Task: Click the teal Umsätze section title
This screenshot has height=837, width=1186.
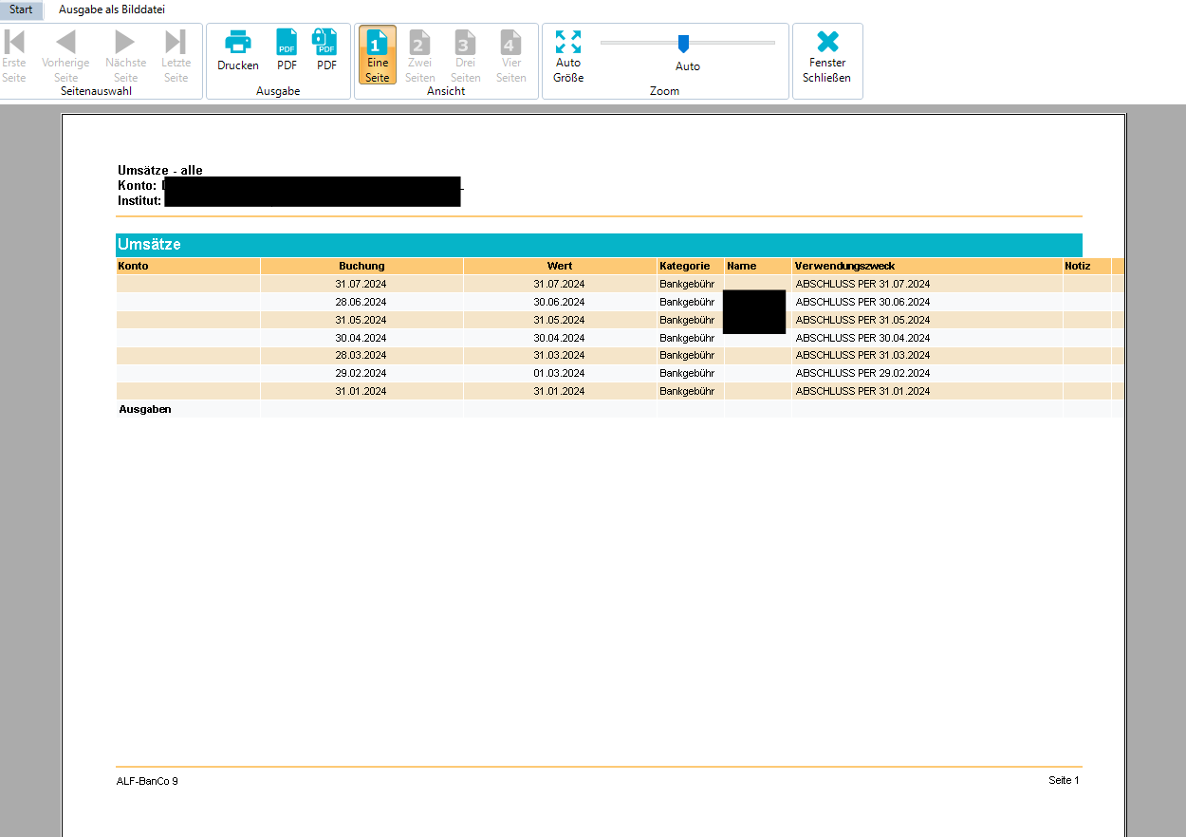Action: [149, 245]
